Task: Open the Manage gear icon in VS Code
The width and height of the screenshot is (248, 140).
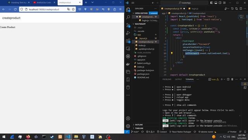Action: tap(128, 126)
